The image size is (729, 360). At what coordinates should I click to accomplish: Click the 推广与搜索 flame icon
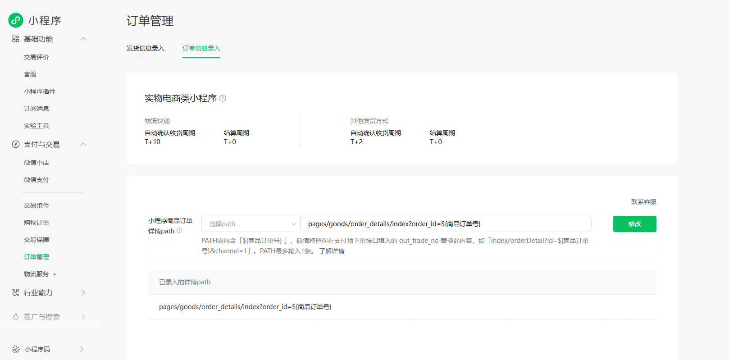(16, 317)
